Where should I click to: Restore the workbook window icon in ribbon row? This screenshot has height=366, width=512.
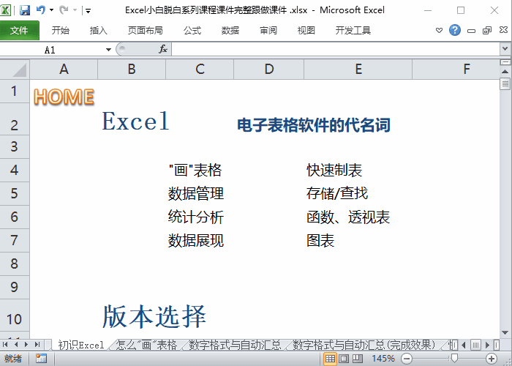coord(487,31)
